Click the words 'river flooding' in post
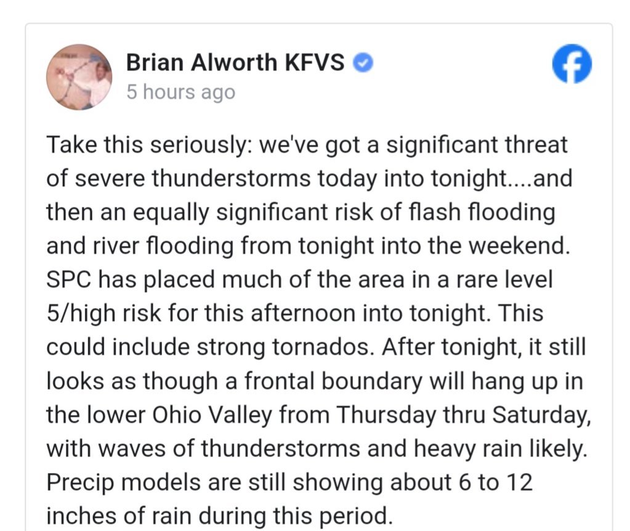630x531 pixels. point(164,246)
